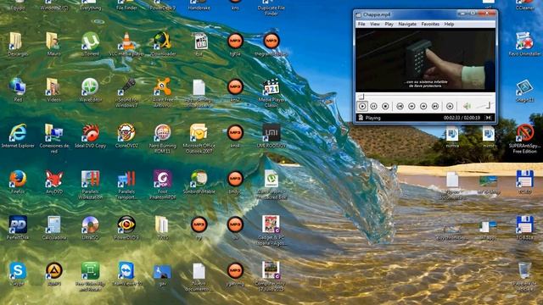
Task: Open the File menu in Media Player Classic
Action: [x=361, y=24]
